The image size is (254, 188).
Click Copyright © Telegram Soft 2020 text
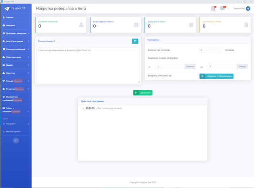coord(143,182)
